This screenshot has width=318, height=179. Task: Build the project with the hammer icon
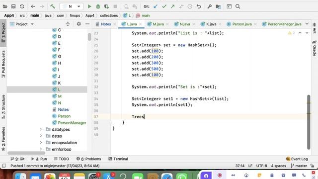tap(53, 6)
